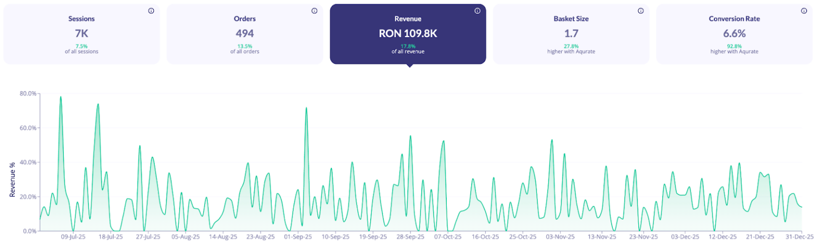Click the 28-Sep-25 date label
The width and height of the screenshot is (817, 245).
(x=410, y=237)
